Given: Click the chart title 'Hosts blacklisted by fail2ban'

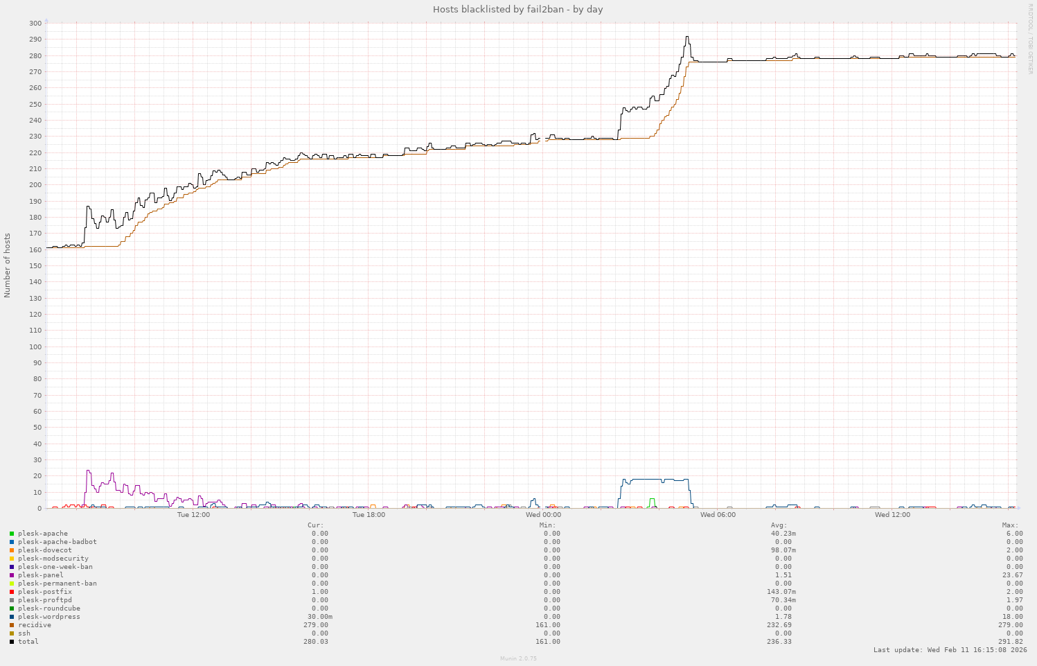Looking at the screenshot, I should [517, 9].
